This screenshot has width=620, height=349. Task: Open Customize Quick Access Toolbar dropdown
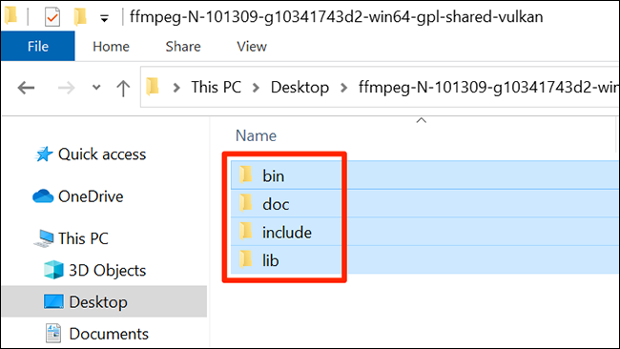104,18
